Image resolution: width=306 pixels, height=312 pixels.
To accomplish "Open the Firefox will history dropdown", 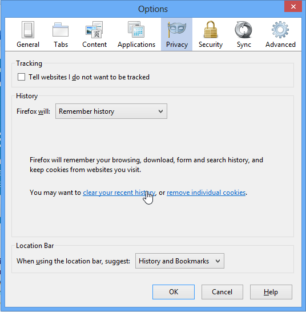I will 111,111.
